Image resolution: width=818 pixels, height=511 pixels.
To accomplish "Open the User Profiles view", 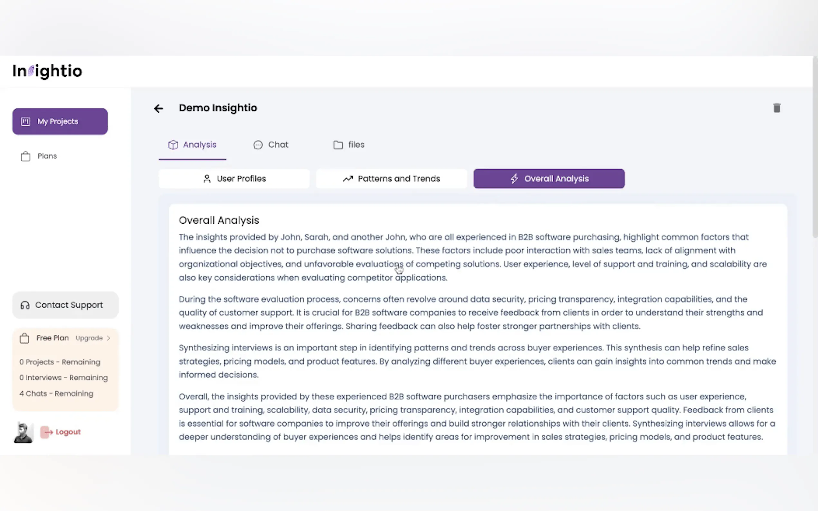I will click(234, 179).
